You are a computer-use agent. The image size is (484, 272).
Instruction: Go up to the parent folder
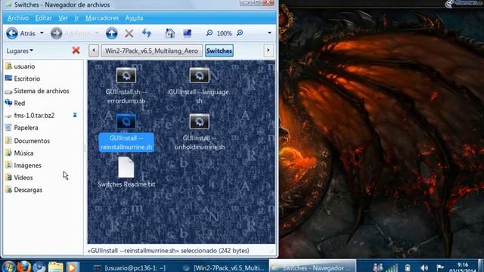point(111,33)
